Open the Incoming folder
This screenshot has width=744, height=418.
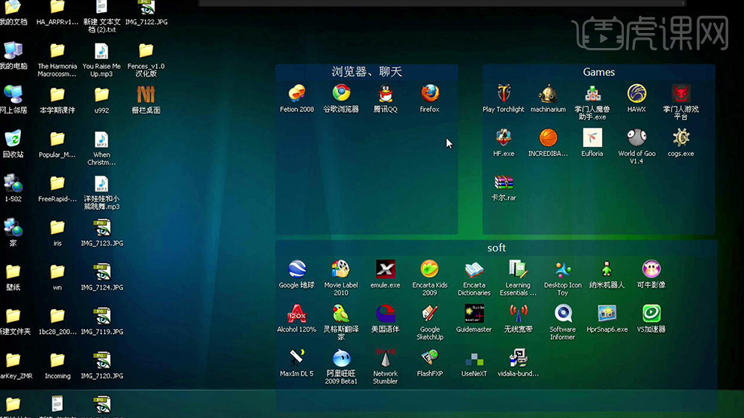(x=57, y=360)
